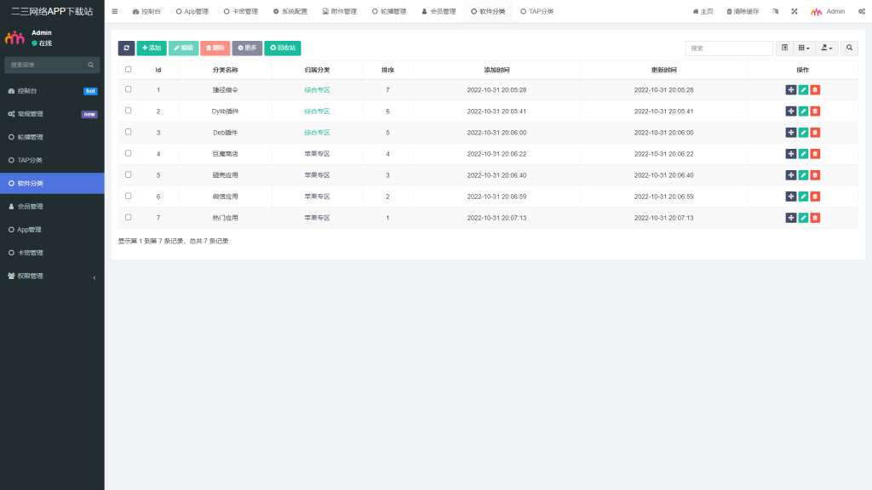The height and width of the screenshot is (490, 872).
Task: Tick the checkbox for 热门应用 row
Action: 129,217
